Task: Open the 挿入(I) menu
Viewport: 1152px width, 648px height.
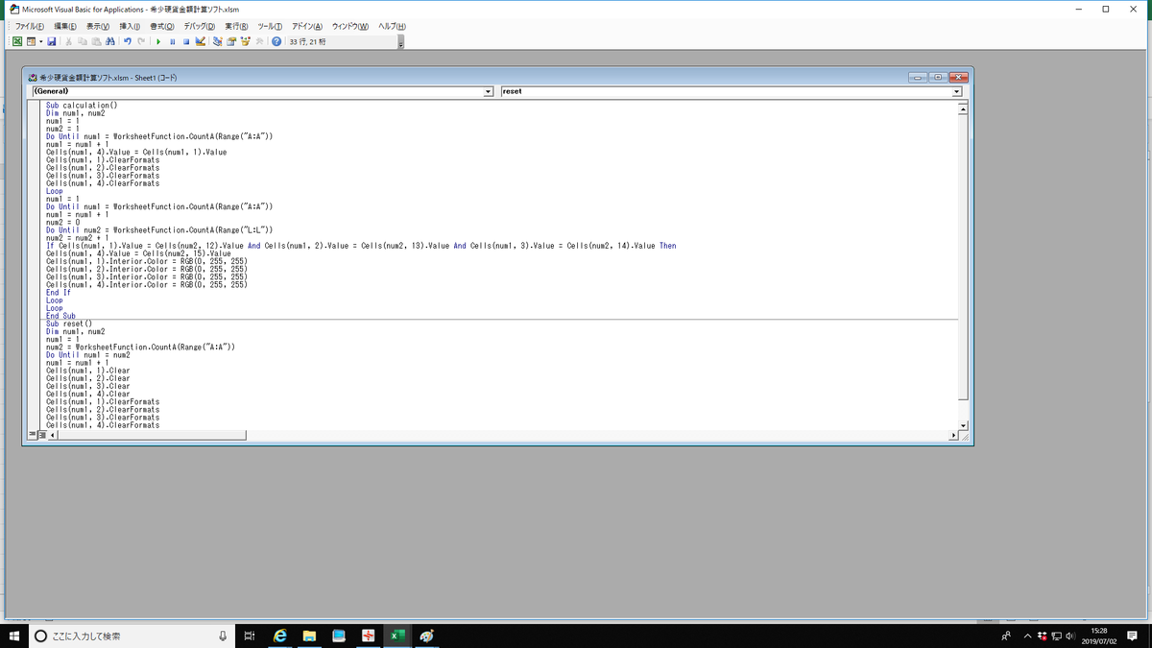Action: click(x=130, y=26)
